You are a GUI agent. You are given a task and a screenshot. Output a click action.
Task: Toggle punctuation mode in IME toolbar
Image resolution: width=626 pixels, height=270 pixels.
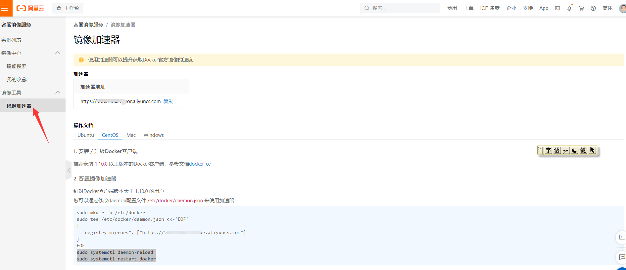(566, 150)
